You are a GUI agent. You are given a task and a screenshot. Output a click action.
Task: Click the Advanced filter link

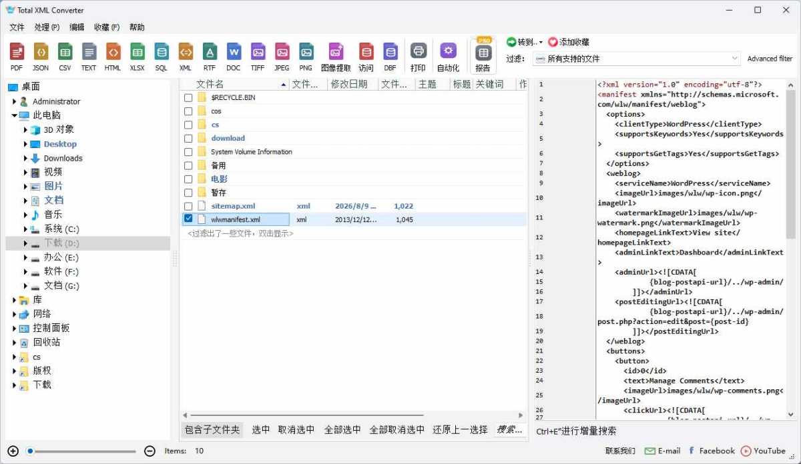pos(770,59)
